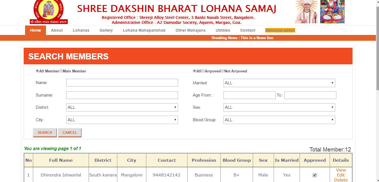Open the Blood Group dropdown
Screen dimensions: 379x182
pyautogui.click(x=279, y=120)
